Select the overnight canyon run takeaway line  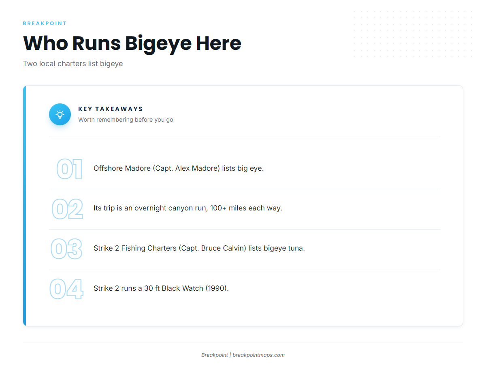188,208
